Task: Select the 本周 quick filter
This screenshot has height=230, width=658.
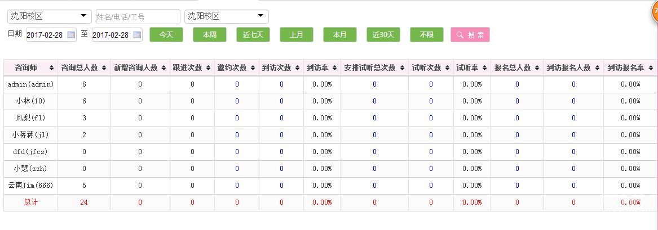Action: pos(209,35)
